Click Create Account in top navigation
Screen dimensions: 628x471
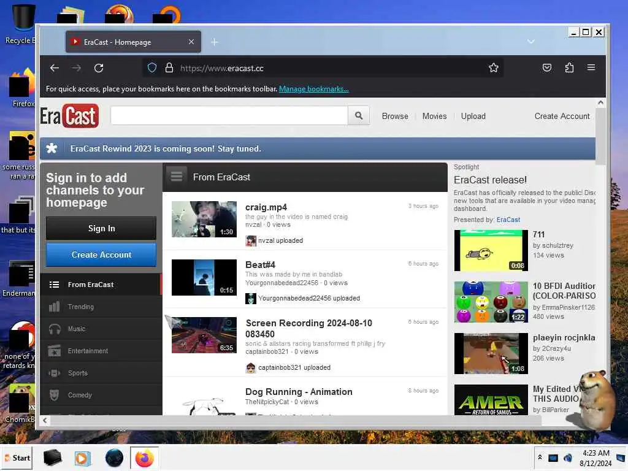pos(562,116)
